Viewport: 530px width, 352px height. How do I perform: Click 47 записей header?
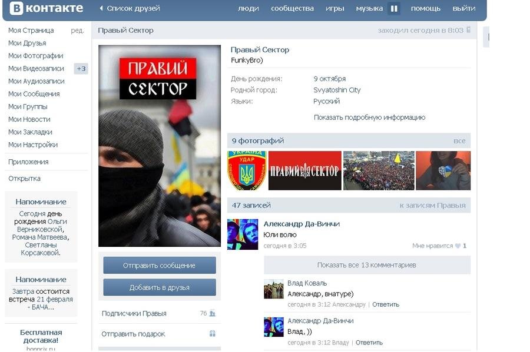[251, 205]
